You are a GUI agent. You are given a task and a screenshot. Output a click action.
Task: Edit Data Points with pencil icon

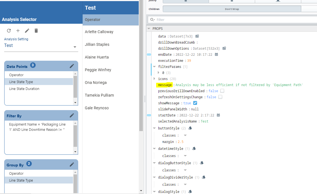[x=72, y=66]
